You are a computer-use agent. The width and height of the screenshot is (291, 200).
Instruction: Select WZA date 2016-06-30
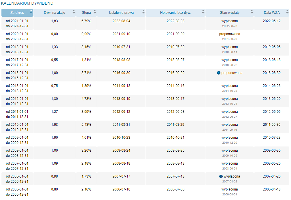pos(271,73)
